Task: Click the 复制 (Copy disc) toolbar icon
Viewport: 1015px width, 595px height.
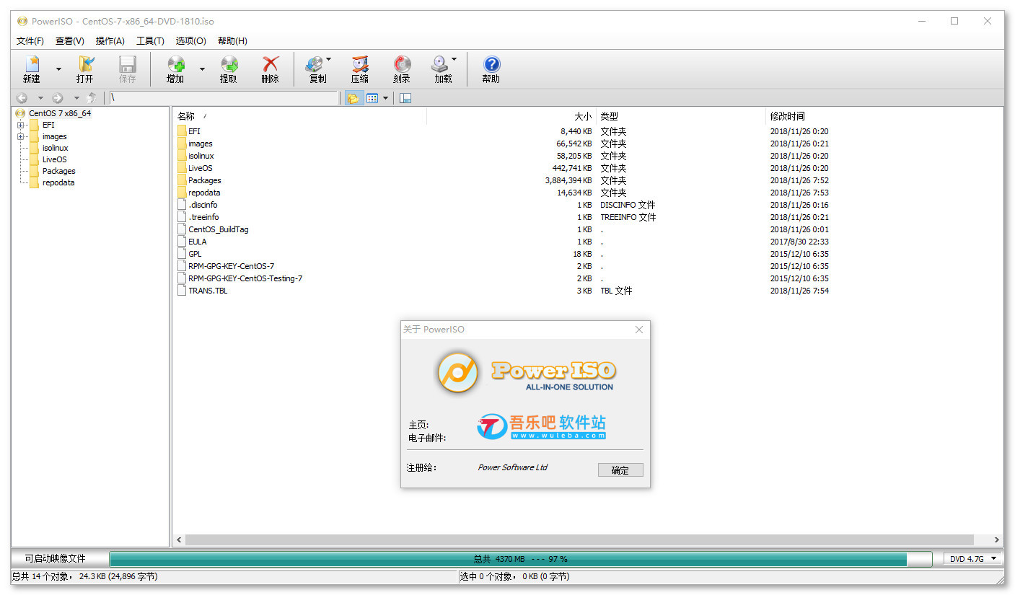Action: (x=315, y=64)
